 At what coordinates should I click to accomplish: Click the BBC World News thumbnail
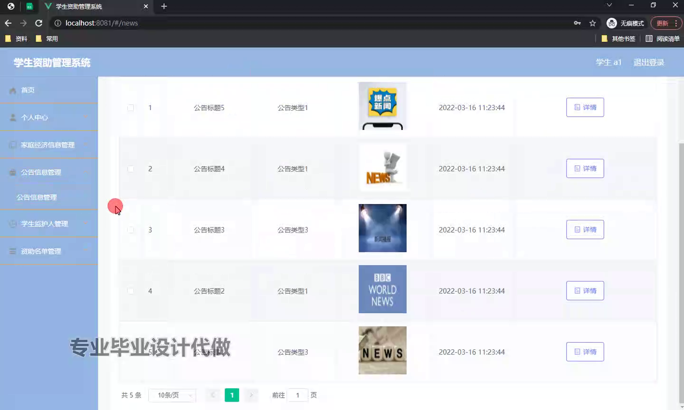(382, 289)
